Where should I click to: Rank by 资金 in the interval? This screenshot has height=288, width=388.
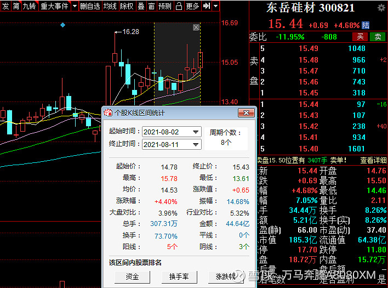(x=132, y=276)
